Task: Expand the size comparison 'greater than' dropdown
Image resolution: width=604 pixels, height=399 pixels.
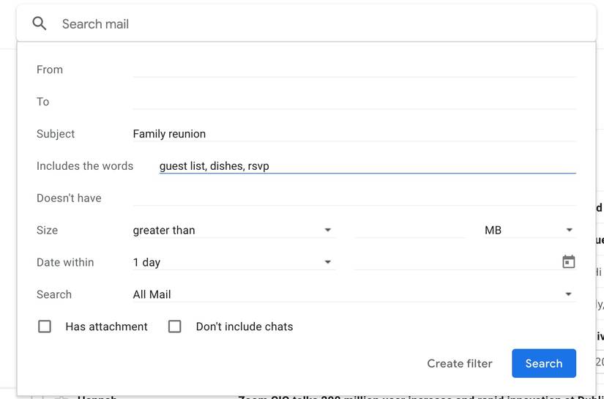Action: (x=233, y=230)
